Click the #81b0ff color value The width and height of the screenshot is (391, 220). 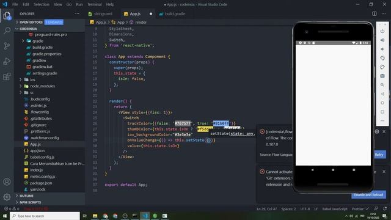pyautogui.click(x=221, y=123)
